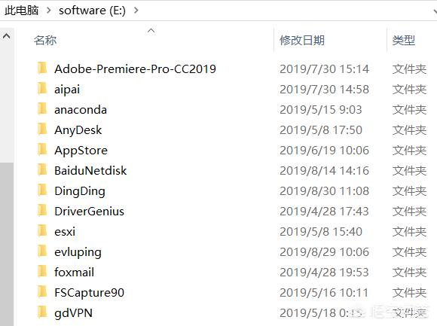This screenshot has width=437, height=326.
Task: Click the aipai folder icon
Action: click(42, 89)
